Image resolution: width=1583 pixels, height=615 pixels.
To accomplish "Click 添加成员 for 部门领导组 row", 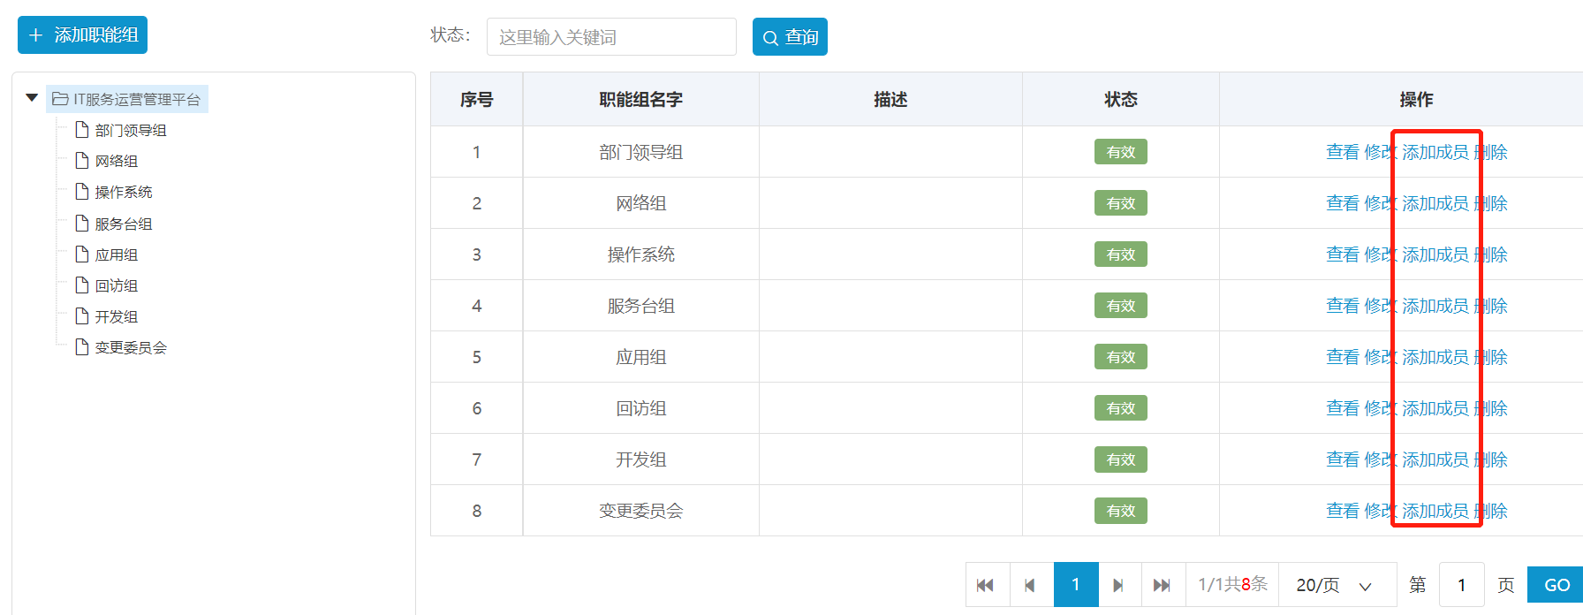I will [x=1435, y=152].
